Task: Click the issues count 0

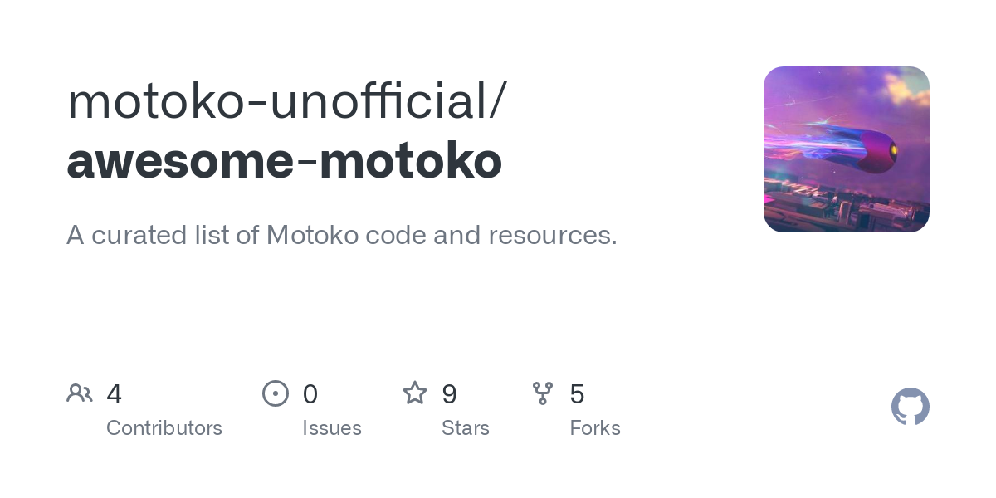Action: [310, 394]
